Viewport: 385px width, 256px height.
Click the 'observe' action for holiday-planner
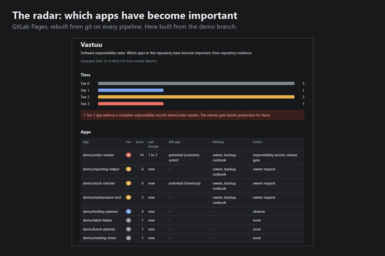point(259,211)
